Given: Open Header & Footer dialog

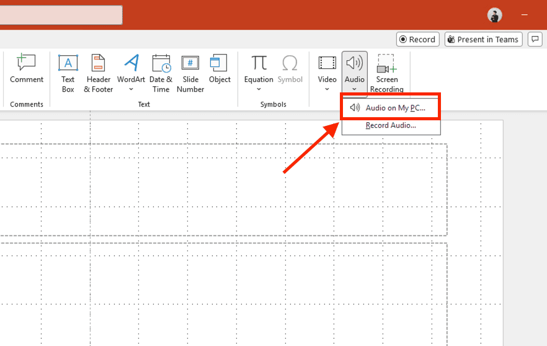Looking at the screenshot, I should [x=99, y=73].
